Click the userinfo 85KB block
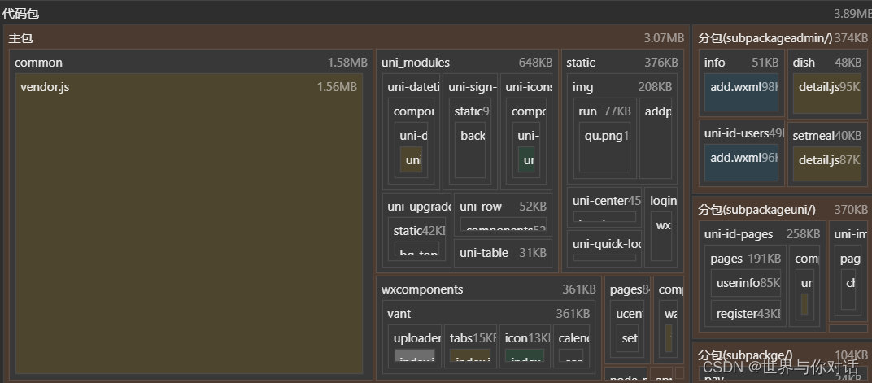The width and height of the screenshot is (872, 383). click(747, 284)
